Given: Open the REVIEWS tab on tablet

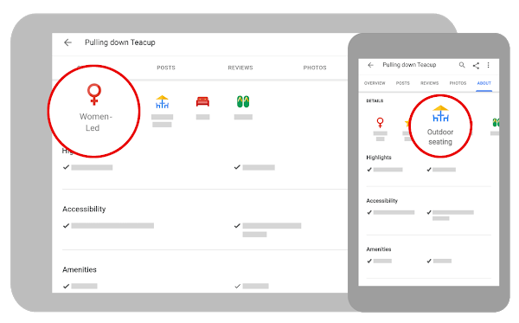Looking at the screenshot, I should (x=240, y=68).
